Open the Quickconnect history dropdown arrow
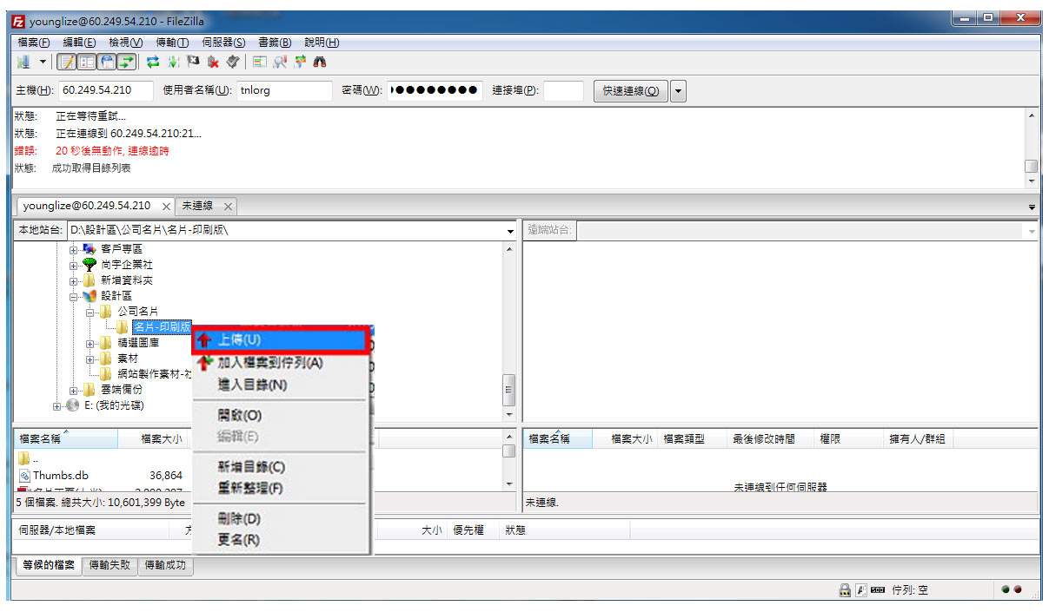This screenshot has width=1049, height=612. click(678, 90)
